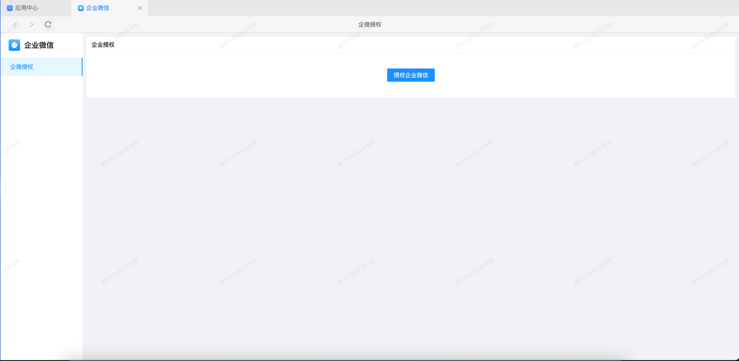739x361 pixels.
Task: Go forward with the right arrow
Action: [x=32, y=25]
